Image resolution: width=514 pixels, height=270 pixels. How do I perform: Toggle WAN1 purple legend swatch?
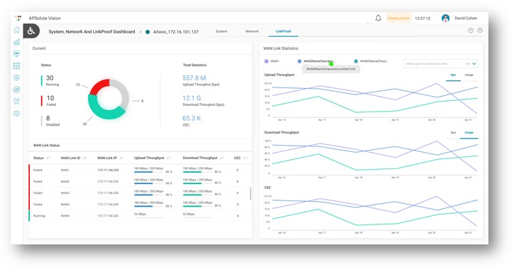[266, 61]
